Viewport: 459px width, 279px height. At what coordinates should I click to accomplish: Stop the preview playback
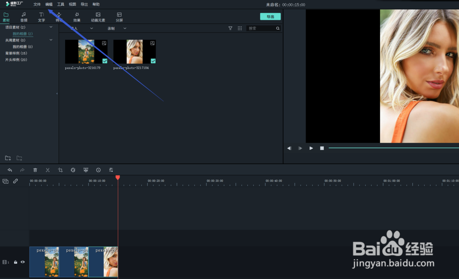click(322, 148)
